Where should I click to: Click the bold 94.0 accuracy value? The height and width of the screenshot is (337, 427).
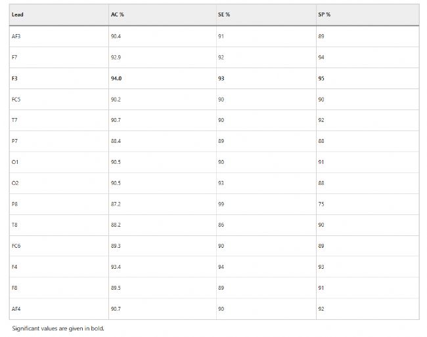pos(116,78)
